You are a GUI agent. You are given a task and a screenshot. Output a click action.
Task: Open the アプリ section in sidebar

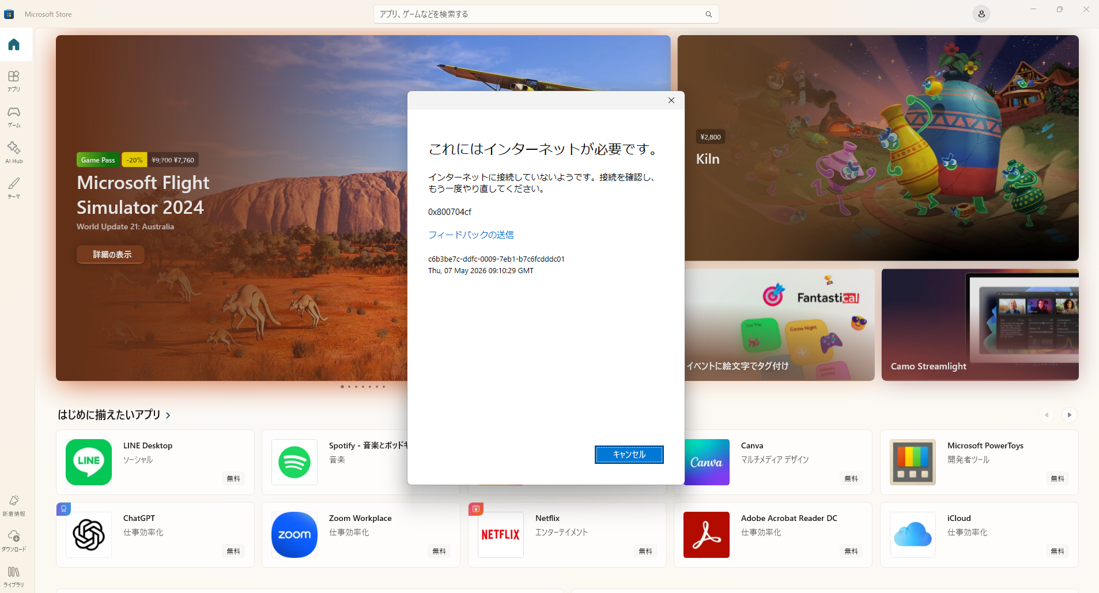[14, 81]
